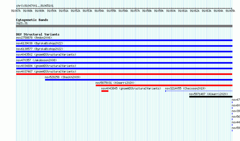Click the truncated nsv44 variant label
Screen dimensions: 240x141
(x=236, y=122)
